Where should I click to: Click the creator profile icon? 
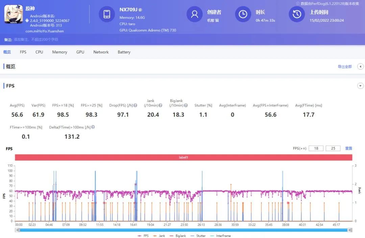pos(194,14)
